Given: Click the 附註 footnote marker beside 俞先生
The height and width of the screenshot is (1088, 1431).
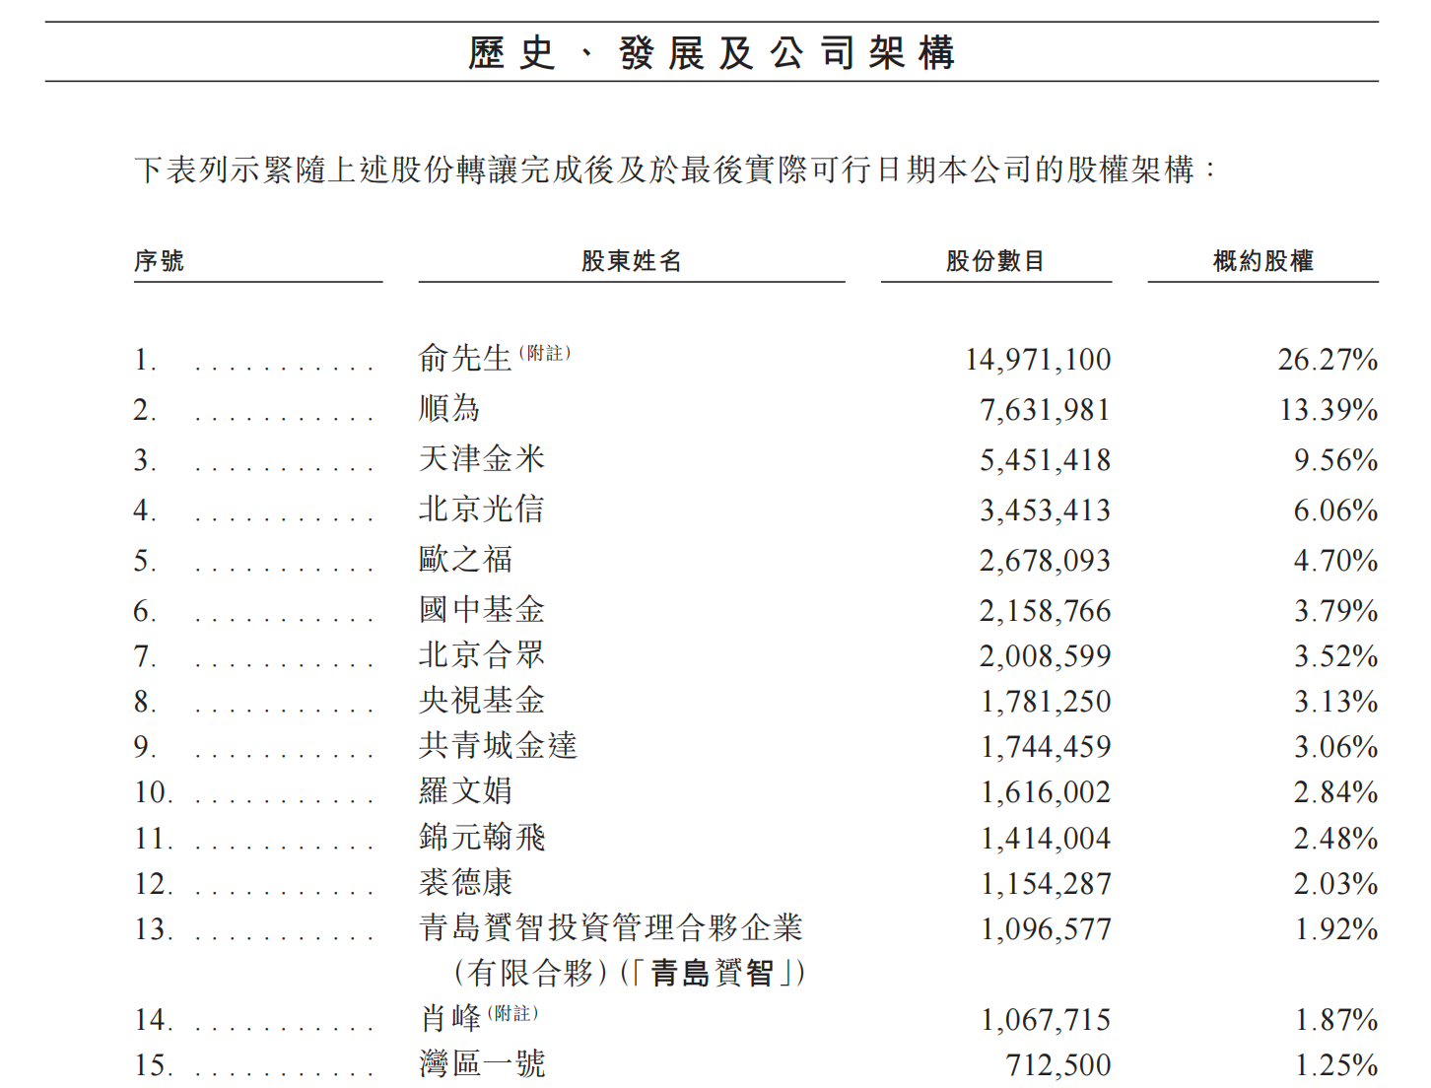Looking at the screenshot, I should coord(545,353).
